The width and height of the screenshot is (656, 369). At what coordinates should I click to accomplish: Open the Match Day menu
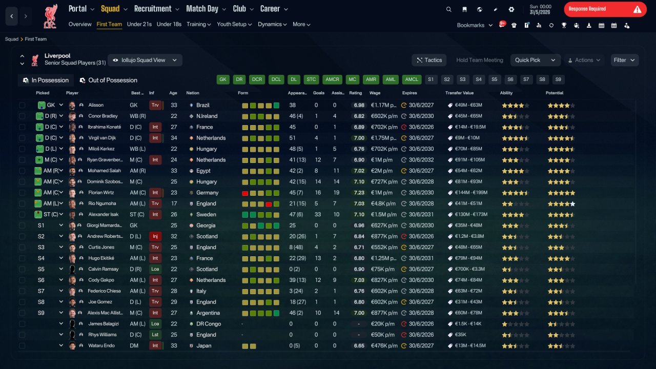[x=206, y=9]
